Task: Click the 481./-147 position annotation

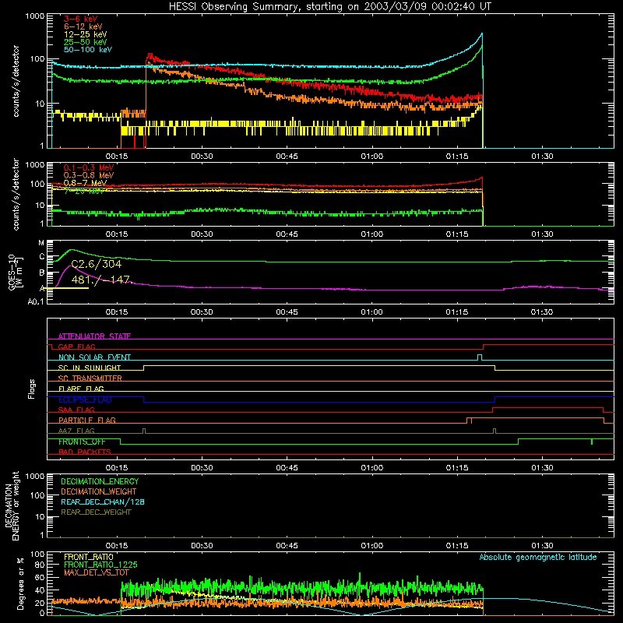Action: tap(100, 280)
